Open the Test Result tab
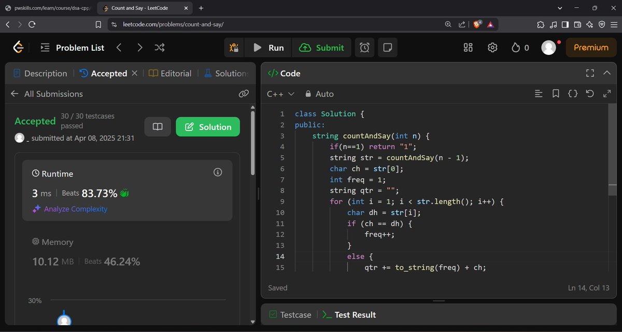Viewport: 622px width, 332px height. click(x=349, y=315)
